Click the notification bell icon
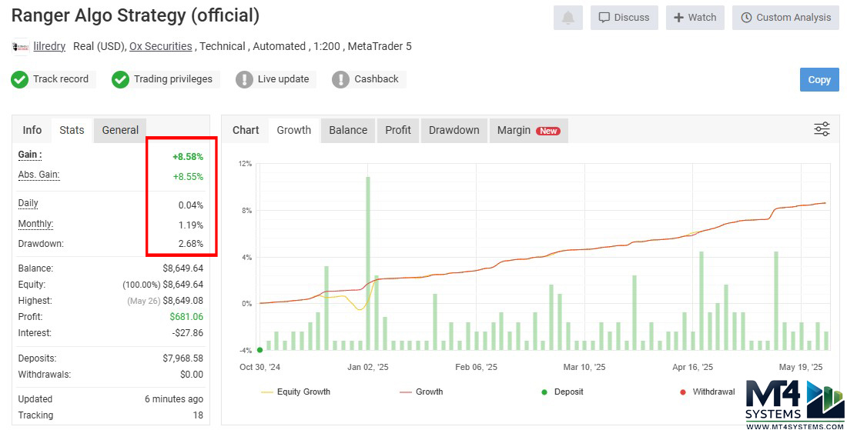The height and width of the screenshot is (430, 847). click(567, 18)
